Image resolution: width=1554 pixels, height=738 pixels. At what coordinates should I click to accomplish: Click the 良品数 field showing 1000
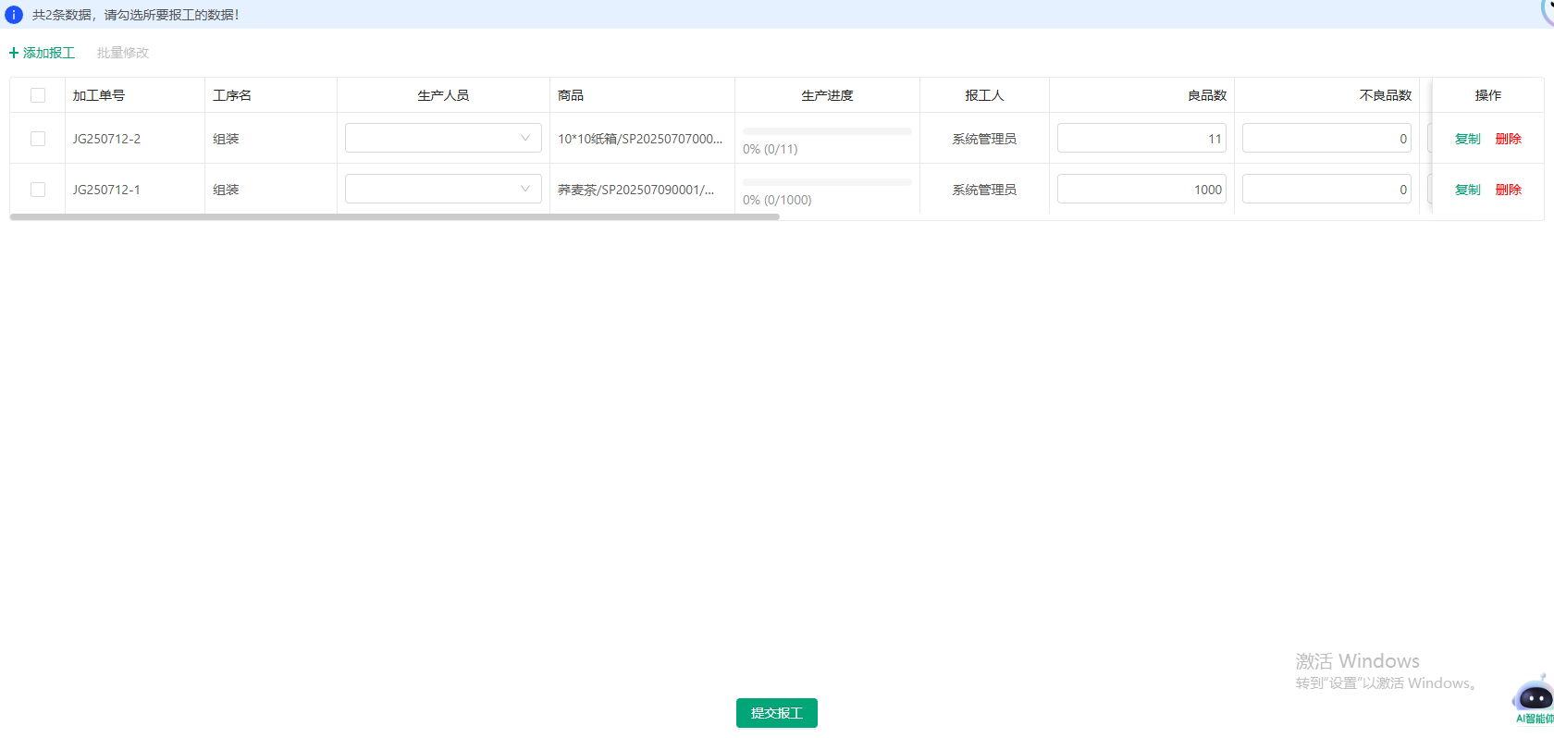click(1141, 189)
